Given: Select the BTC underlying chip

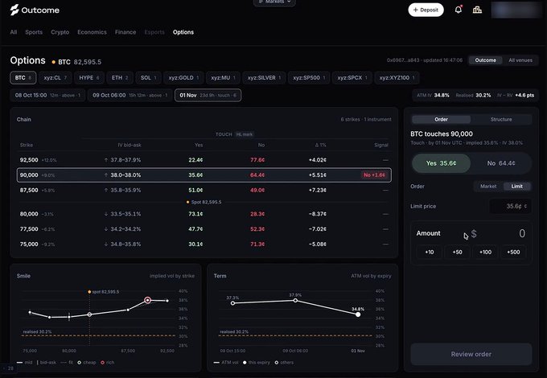Looking at the screenshot, I should [x=23, y=78].
